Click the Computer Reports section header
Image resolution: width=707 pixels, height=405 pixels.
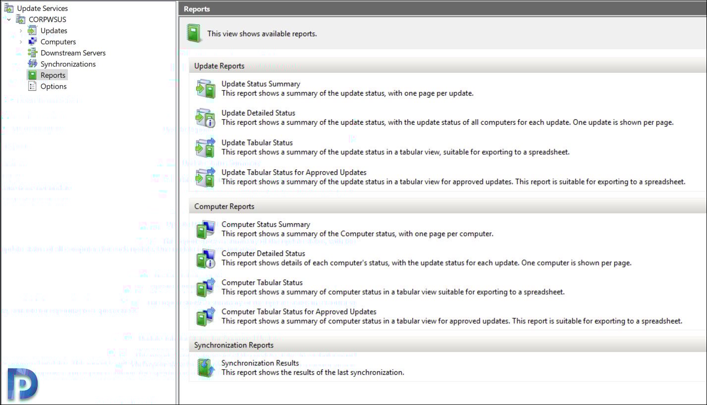[x=447, y=206]
